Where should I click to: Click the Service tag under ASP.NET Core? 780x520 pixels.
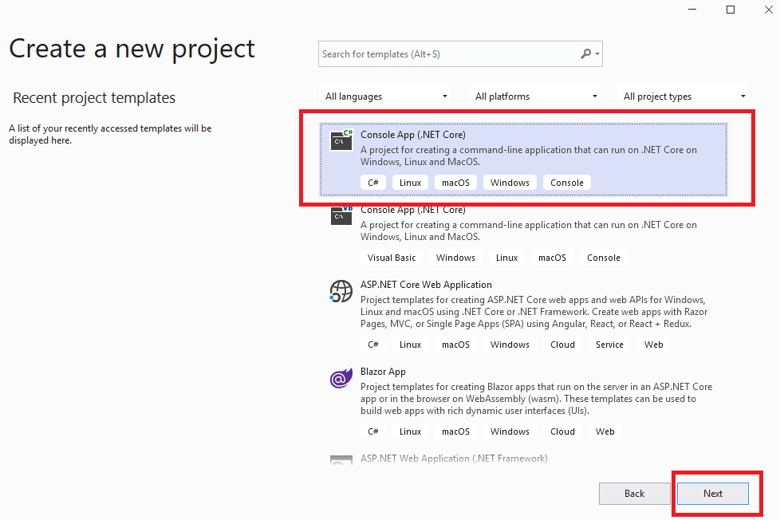(609, 345)
